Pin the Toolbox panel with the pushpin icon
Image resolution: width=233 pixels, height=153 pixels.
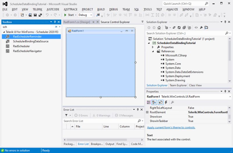point(55,22)
